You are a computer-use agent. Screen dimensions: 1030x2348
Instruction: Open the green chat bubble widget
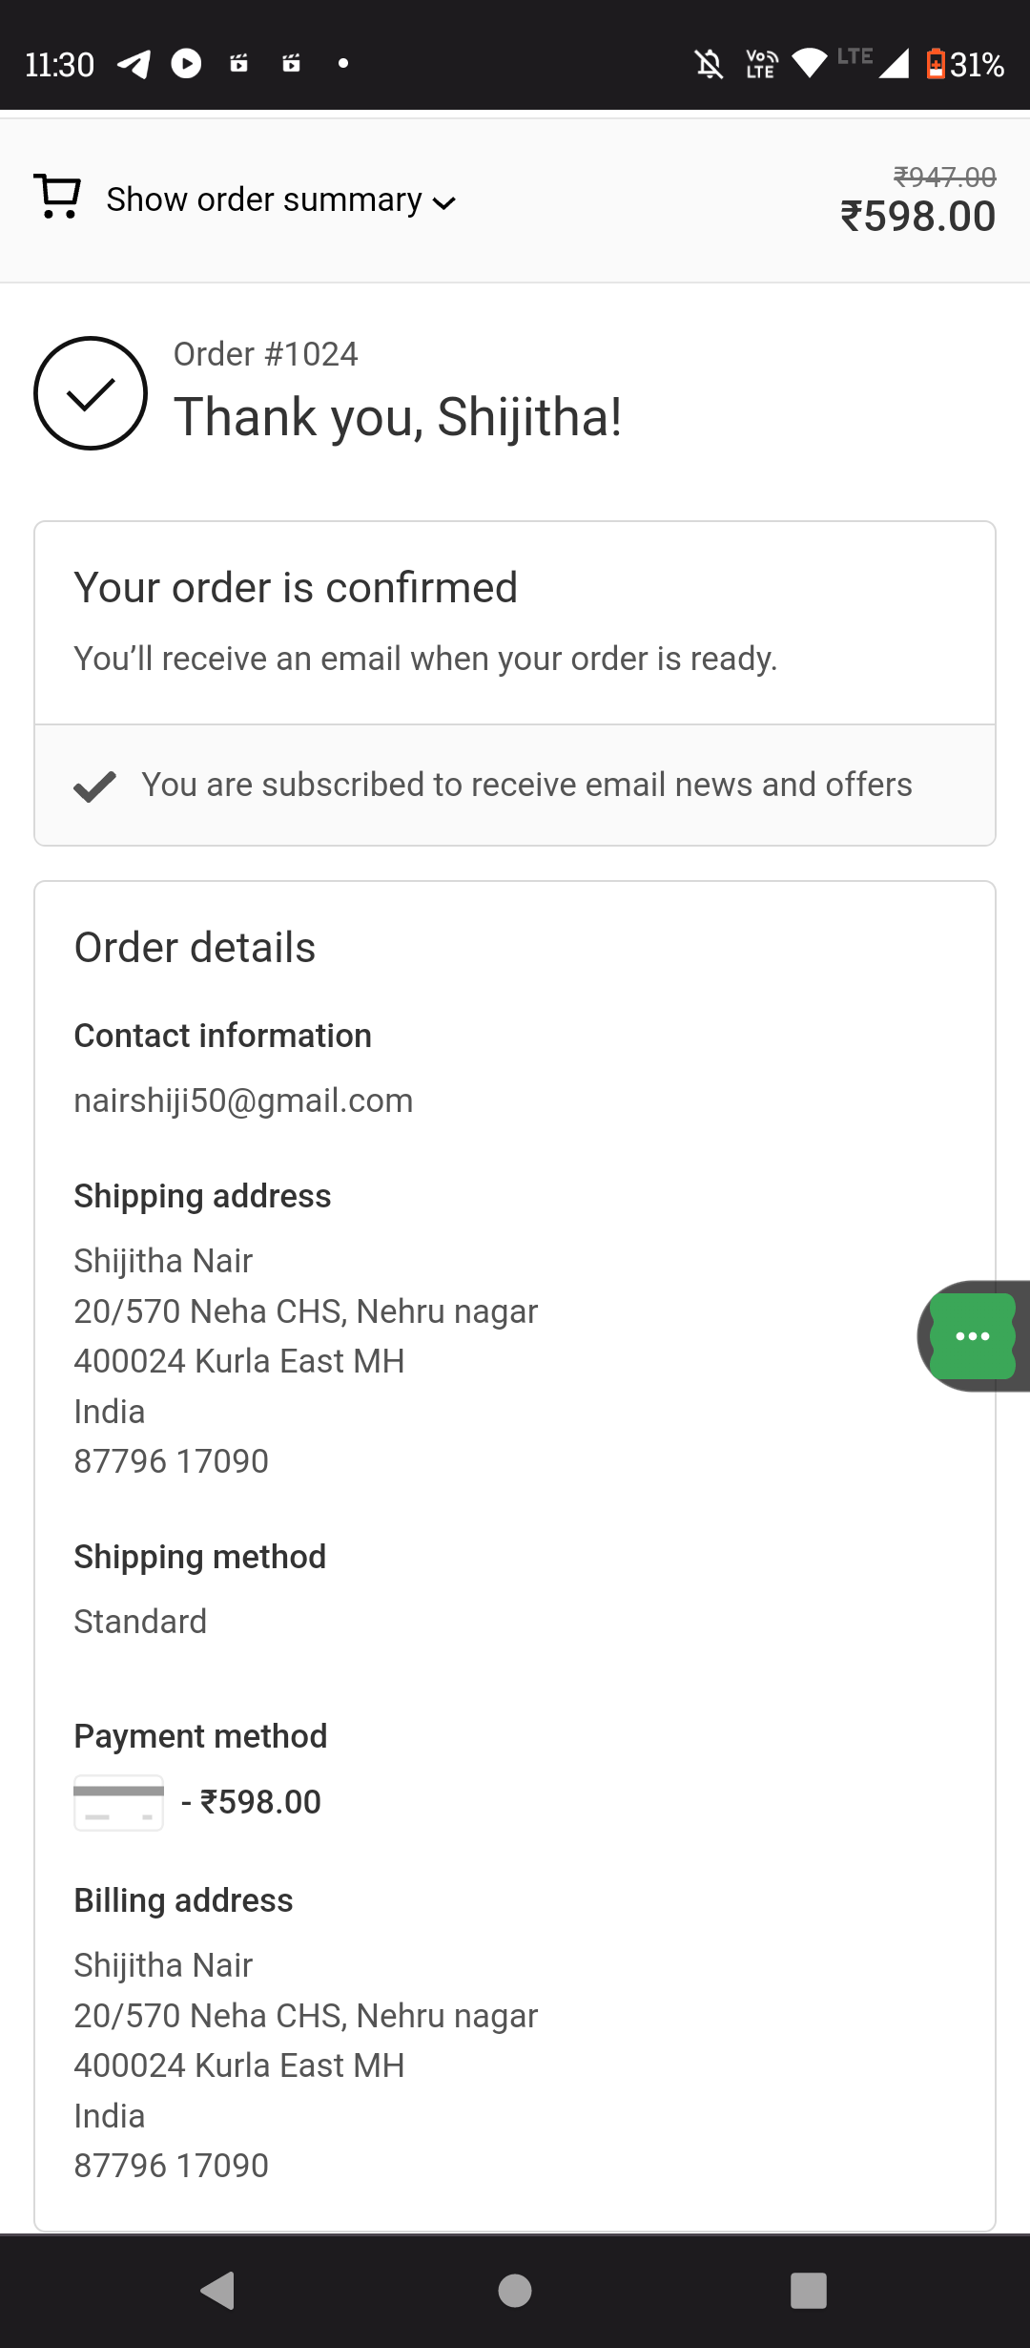click(x=972, y=1335)
